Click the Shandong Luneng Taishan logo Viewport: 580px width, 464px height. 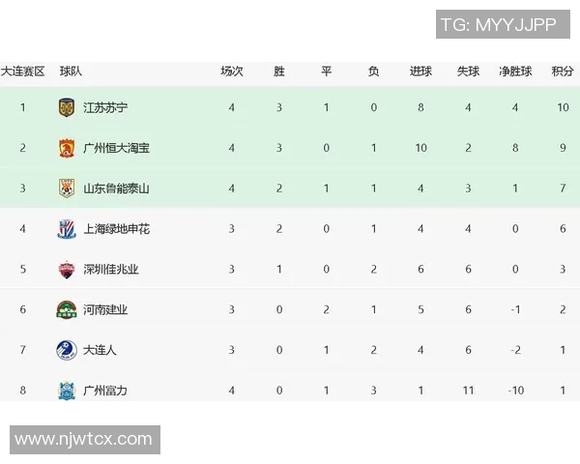[66, 188]
